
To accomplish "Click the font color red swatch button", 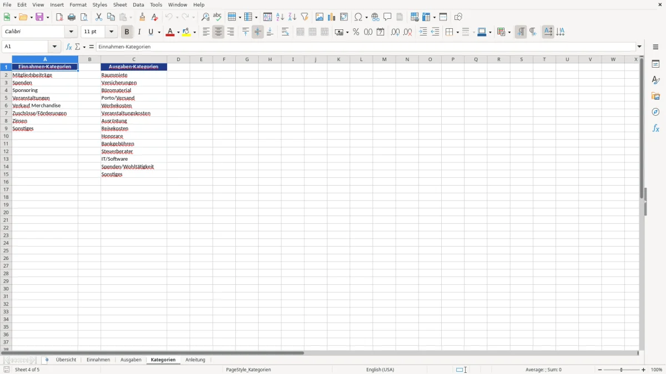I will click(170, 32).
